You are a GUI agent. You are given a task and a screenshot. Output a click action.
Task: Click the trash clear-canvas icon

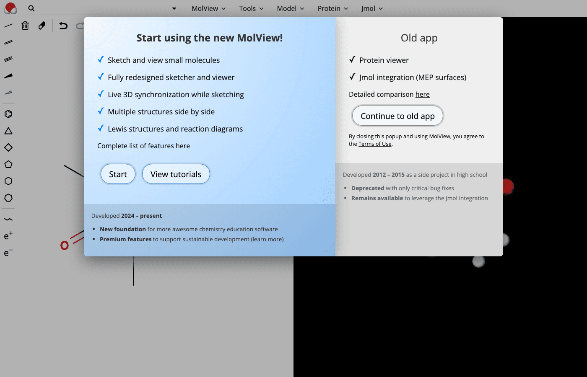click(25, 26)
